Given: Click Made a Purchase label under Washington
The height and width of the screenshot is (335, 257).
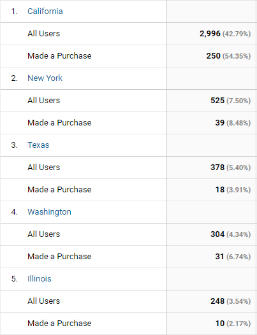Looking at the screenshot, I should pos(59,257).
